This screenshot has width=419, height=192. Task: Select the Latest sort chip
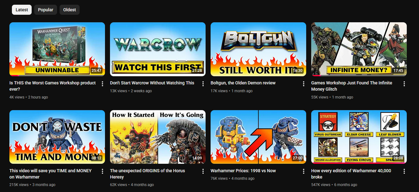click(22, 10)
